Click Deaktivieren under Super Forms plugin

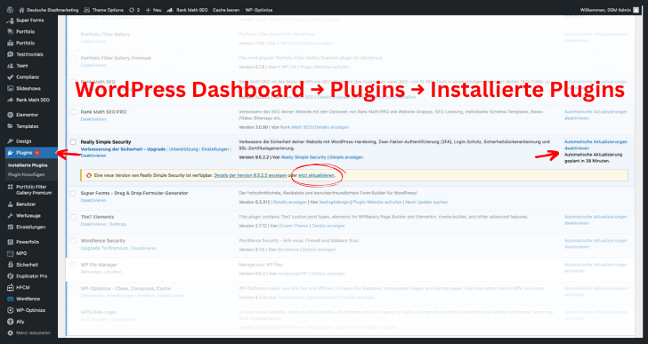click(93, 201)
